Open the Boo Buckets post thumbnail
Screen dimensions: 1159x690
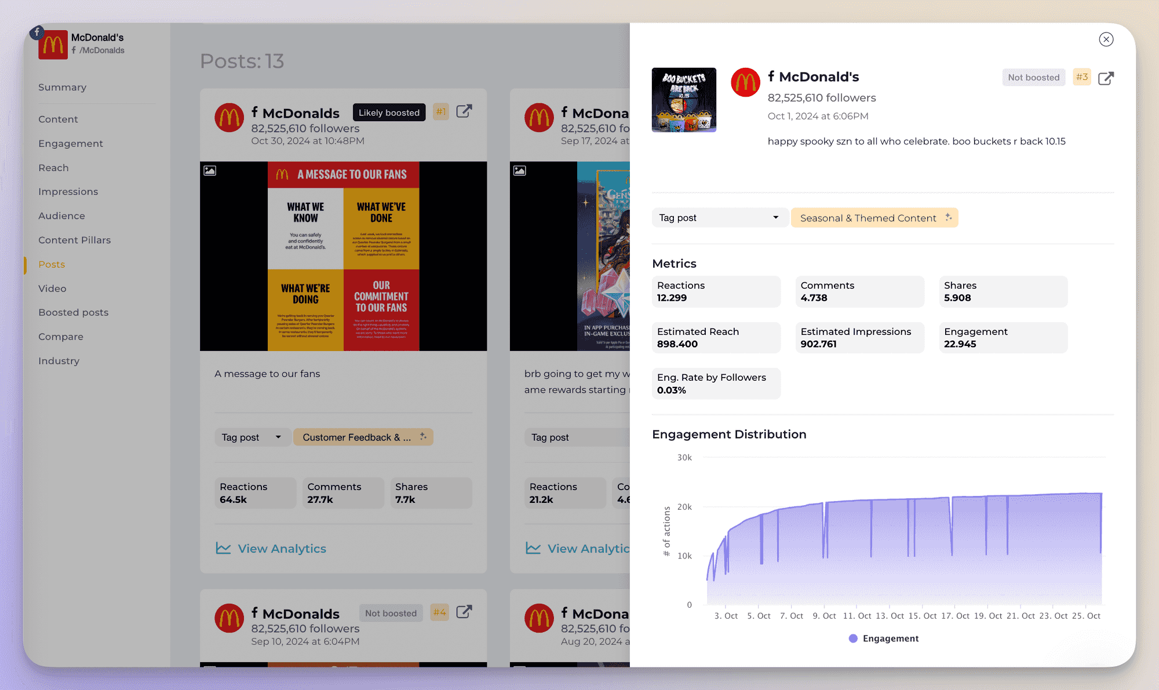pos(684,100)
